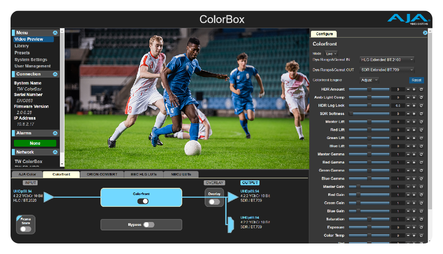
Task: Decrease Red Gain with minus icon
Action: pyautogui.click(x=408, y=195)
